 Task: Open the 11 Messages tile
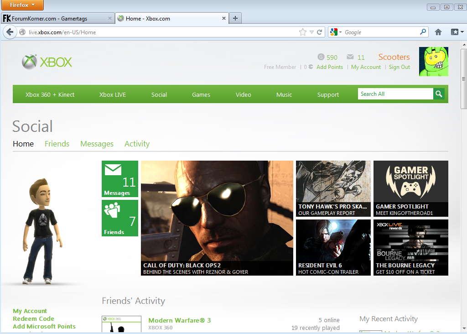pos(120,179)
